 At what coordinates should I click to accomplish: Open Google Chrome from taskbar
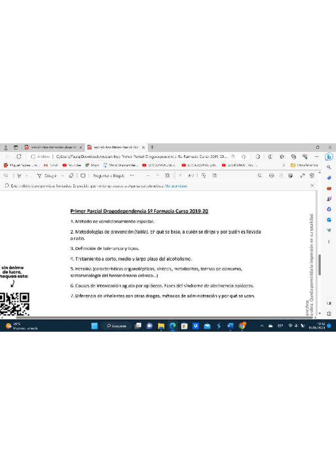242,326
